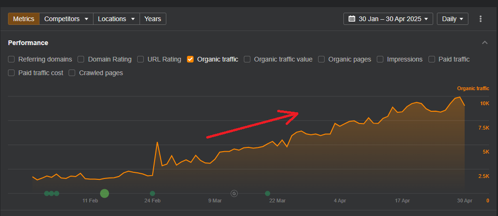
Task: Click the 10K axis value
Action: point(485,104)
